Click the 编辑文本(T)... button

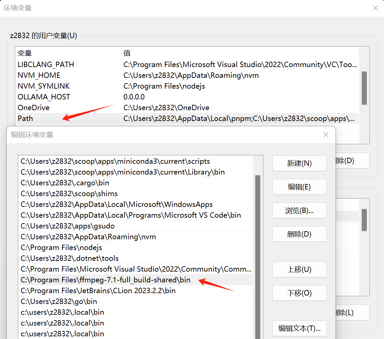tap(299, 328)
